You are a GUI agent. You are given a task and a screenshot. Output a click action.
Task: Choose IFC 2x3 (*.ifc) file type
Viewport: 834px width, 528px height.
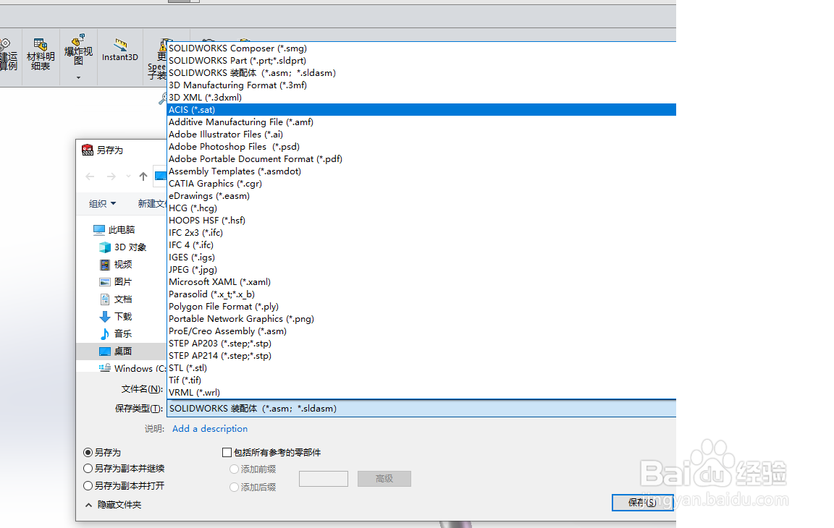[421, 233]
